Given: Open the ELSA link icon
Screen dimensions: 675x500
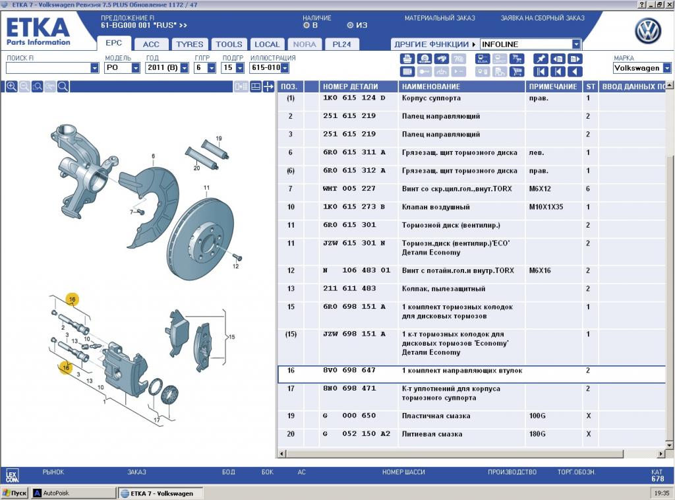Looking at the screenshot, I should [x=482, y=59].
